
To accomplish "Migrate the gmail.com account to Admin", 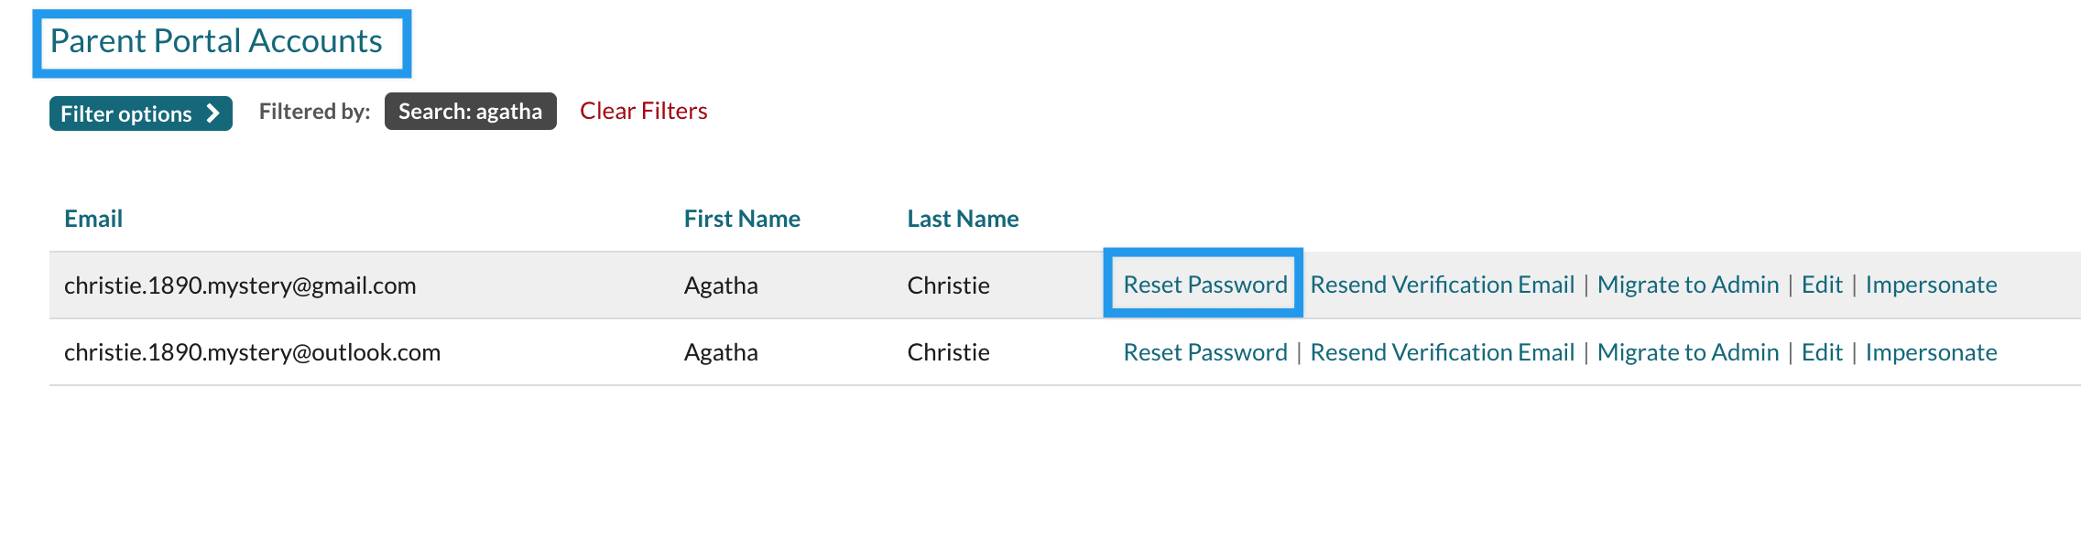I will pos(1687,285).
